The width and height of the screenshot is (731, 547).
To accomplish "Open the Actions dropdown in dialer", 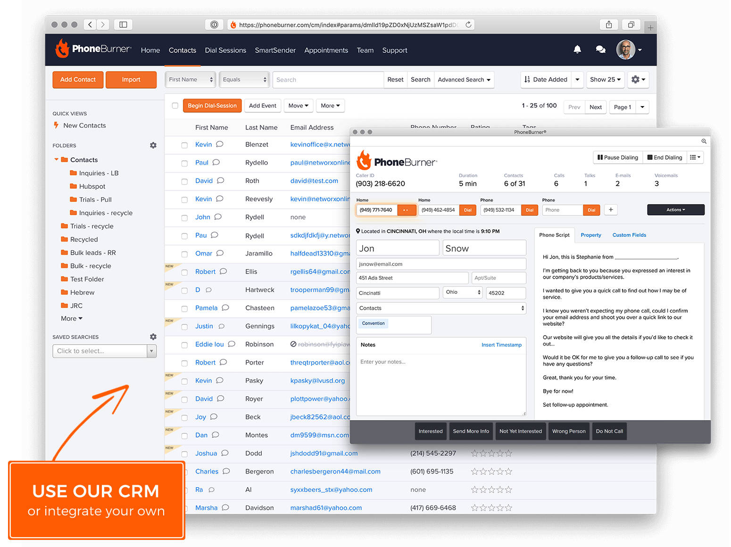I will [675, 210].
